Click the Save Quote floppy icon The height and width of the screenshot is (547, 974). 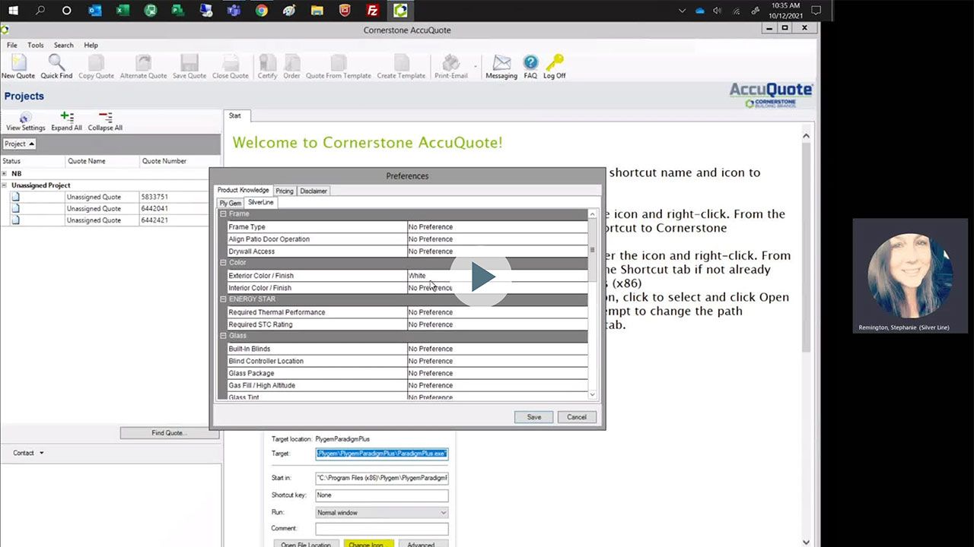point(189,66)
